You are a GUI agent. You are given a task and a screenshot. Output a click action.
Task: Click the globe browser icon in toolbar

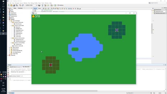click(x=39, y=5)
